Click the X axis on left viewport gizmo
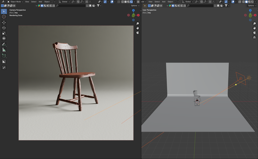 coord(138,15)
